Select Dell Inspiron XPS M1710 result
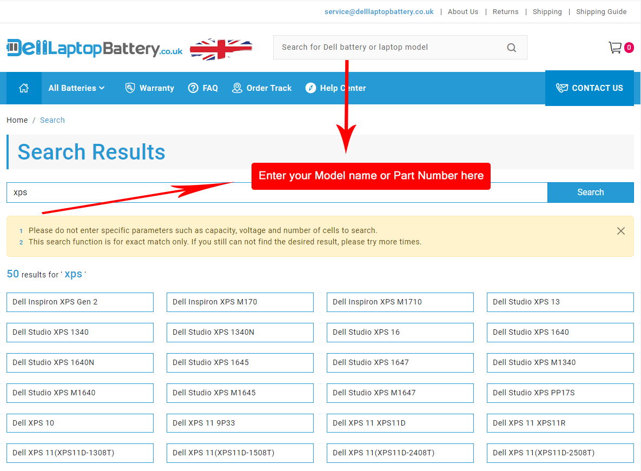 point(400,302)
